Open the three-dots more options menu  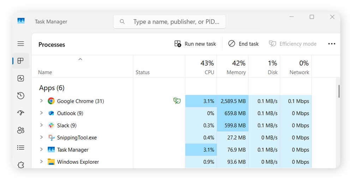coord(331,44)
